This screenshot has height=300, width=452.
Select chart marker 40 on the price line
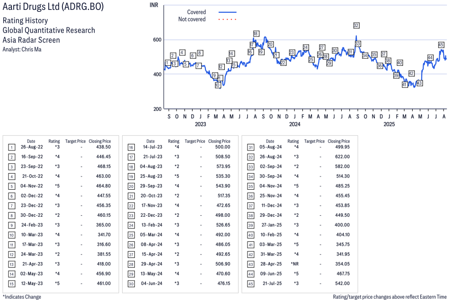399,62
